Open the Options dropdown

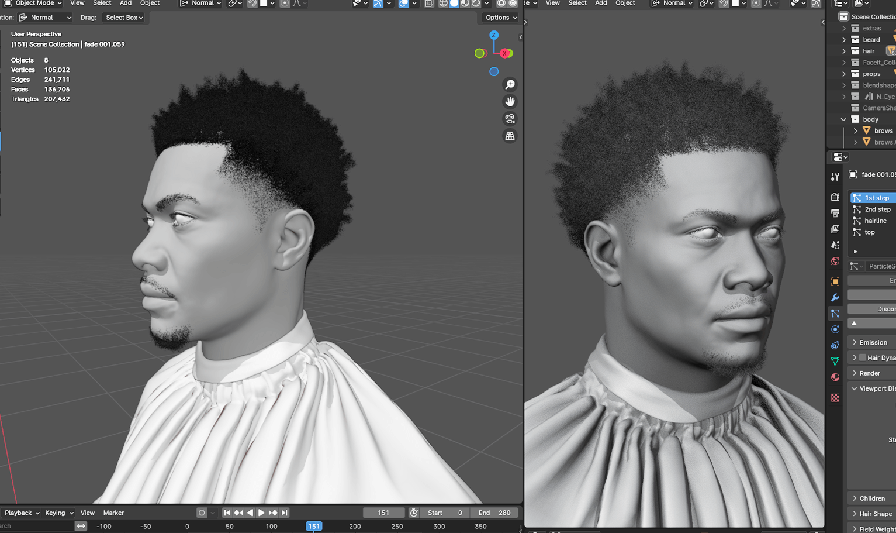tap(501, 18)
